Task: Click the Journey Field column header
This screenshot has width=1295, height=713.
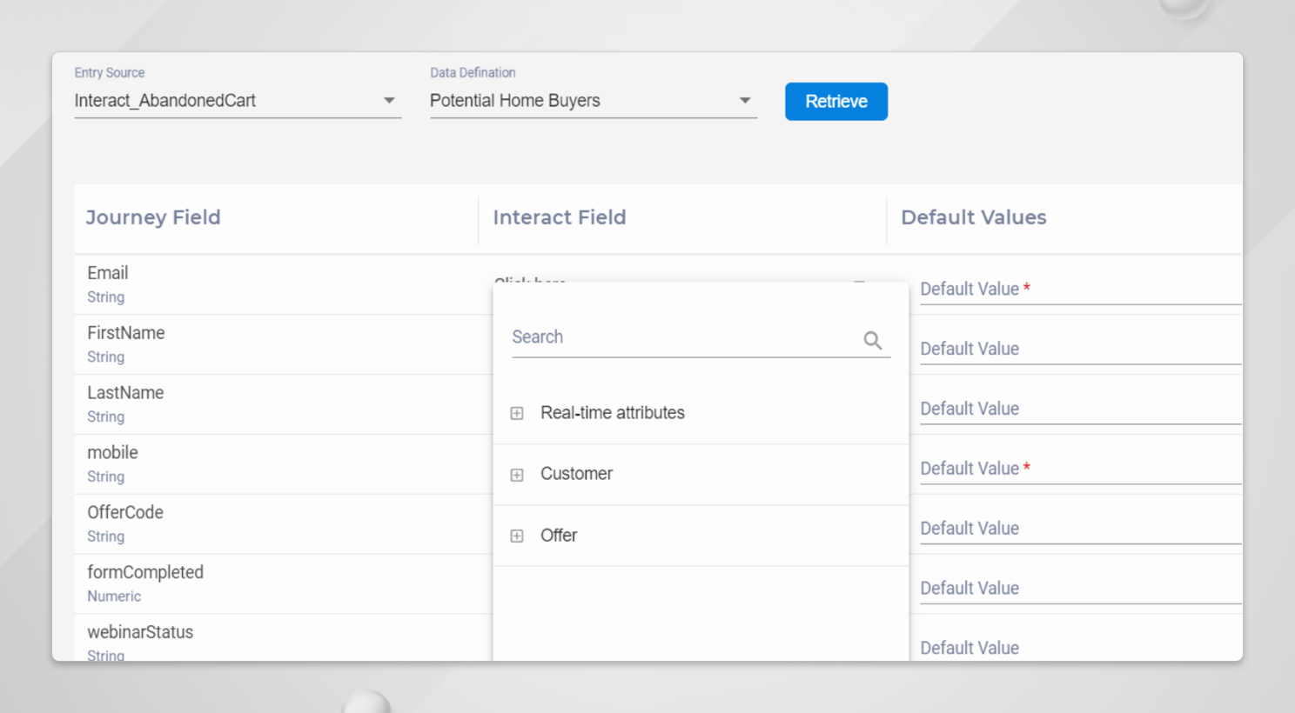Action: pyautogui.click(x=153, y=217)
